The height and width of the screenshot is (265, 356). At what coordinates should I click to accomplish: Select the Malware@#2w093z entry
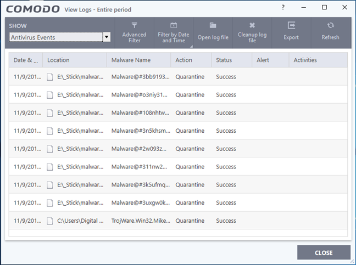click(178, 149)
